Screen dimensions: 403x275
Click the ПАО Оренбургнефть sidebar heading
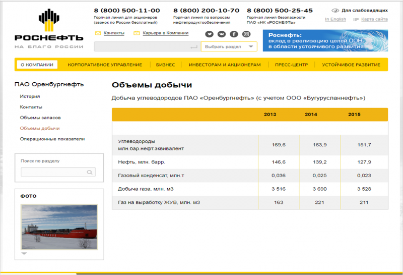[49, 84]
